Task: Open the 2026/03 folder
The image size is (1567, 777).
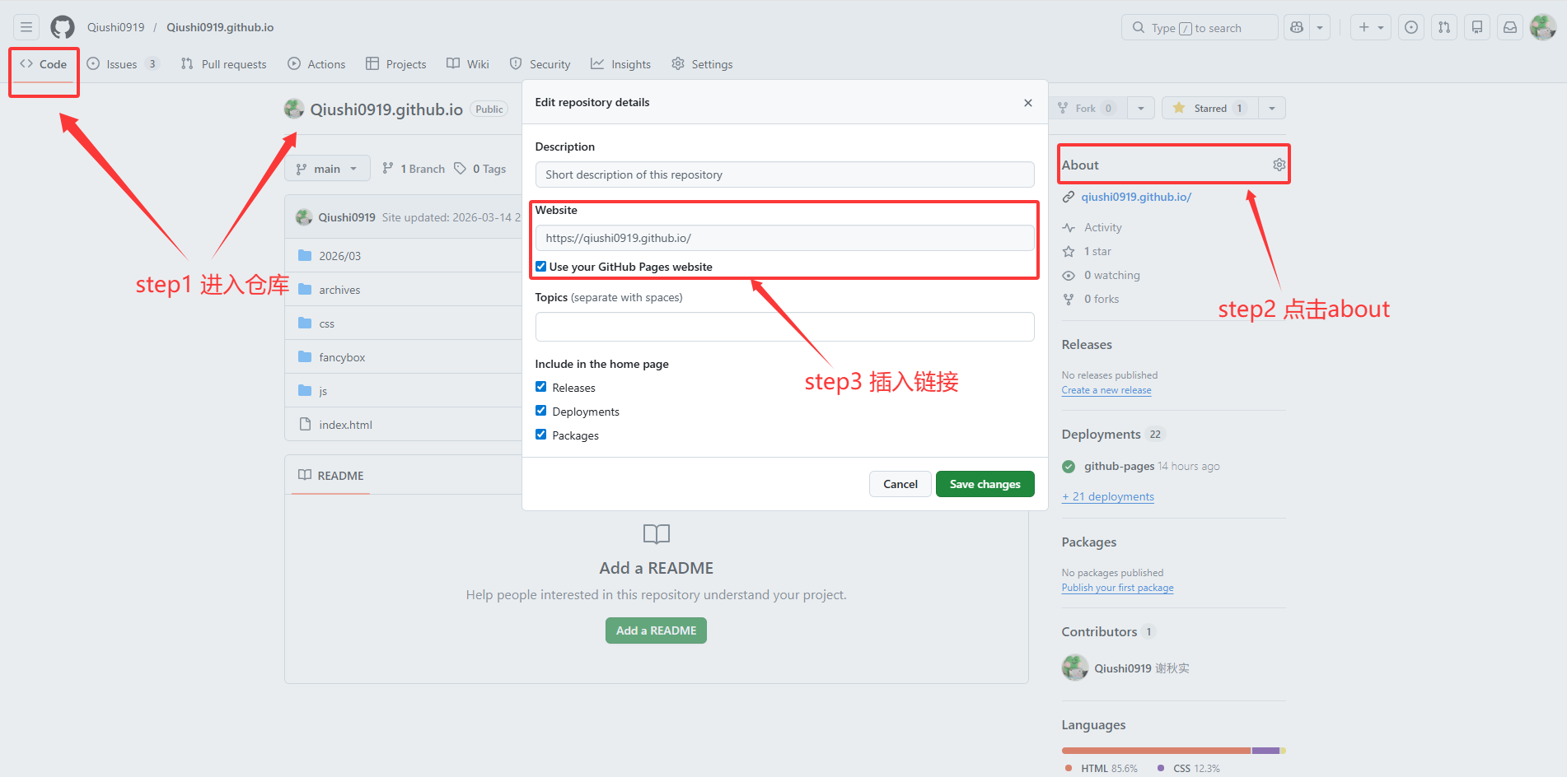Action: click(x=340, y=256)
